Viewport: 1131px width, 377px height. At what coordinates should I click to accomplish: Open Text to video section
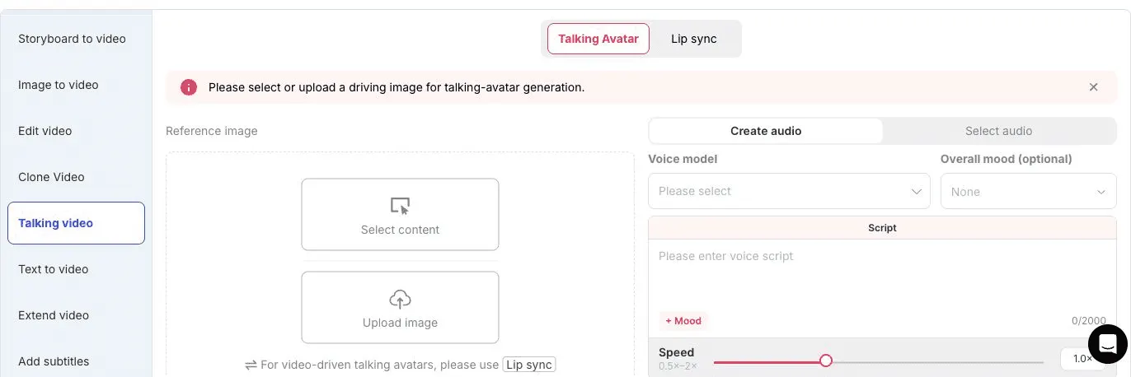[x=76, y=269]
